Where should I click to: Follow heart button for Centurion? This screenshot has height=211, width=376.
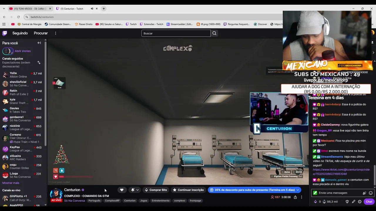click(122, 190)
